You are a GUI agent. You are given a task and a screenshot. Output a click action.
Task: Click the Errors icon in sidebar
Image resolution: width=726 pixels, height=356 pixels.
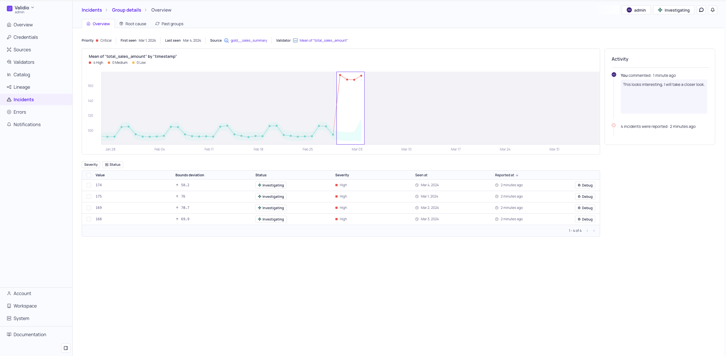pos(9,112)
